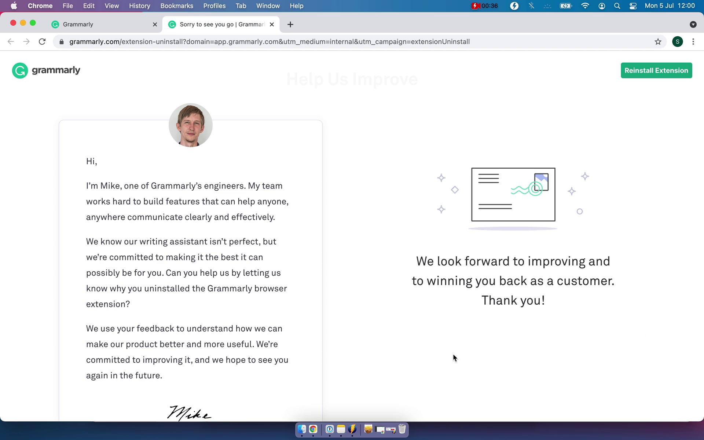Open the Chrome application menu
Screen dimensions: 704x440
pyautogui.click(x=40, y=6)
